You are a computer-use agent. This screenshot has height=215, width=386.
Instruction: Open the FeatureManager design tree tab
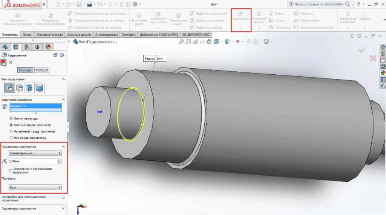5,47
